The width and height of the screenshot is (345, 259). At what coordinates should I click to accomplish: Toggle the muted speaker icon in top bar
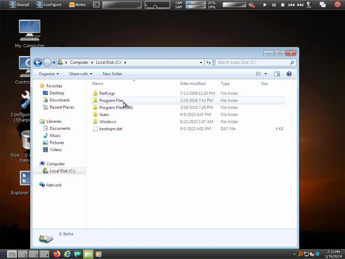pos(252,5)
